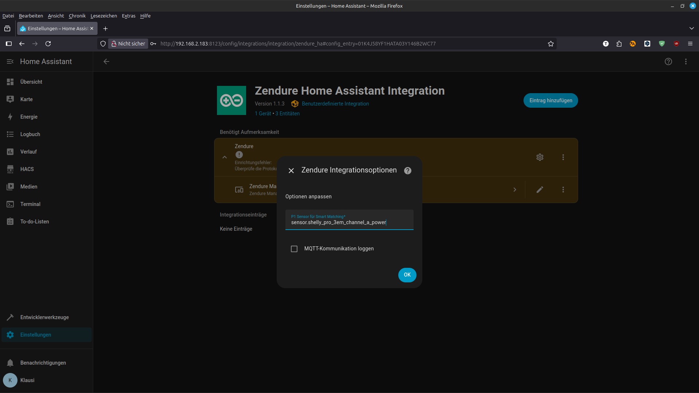The width and height of the screenshot is (699, 393).
Task: Edit Zendure Manager device with pencil
Action: tap(540, 190)
